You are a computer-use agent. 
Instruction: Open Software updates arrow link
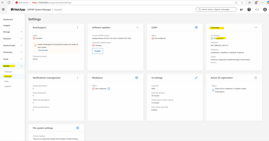click(137, 28)
